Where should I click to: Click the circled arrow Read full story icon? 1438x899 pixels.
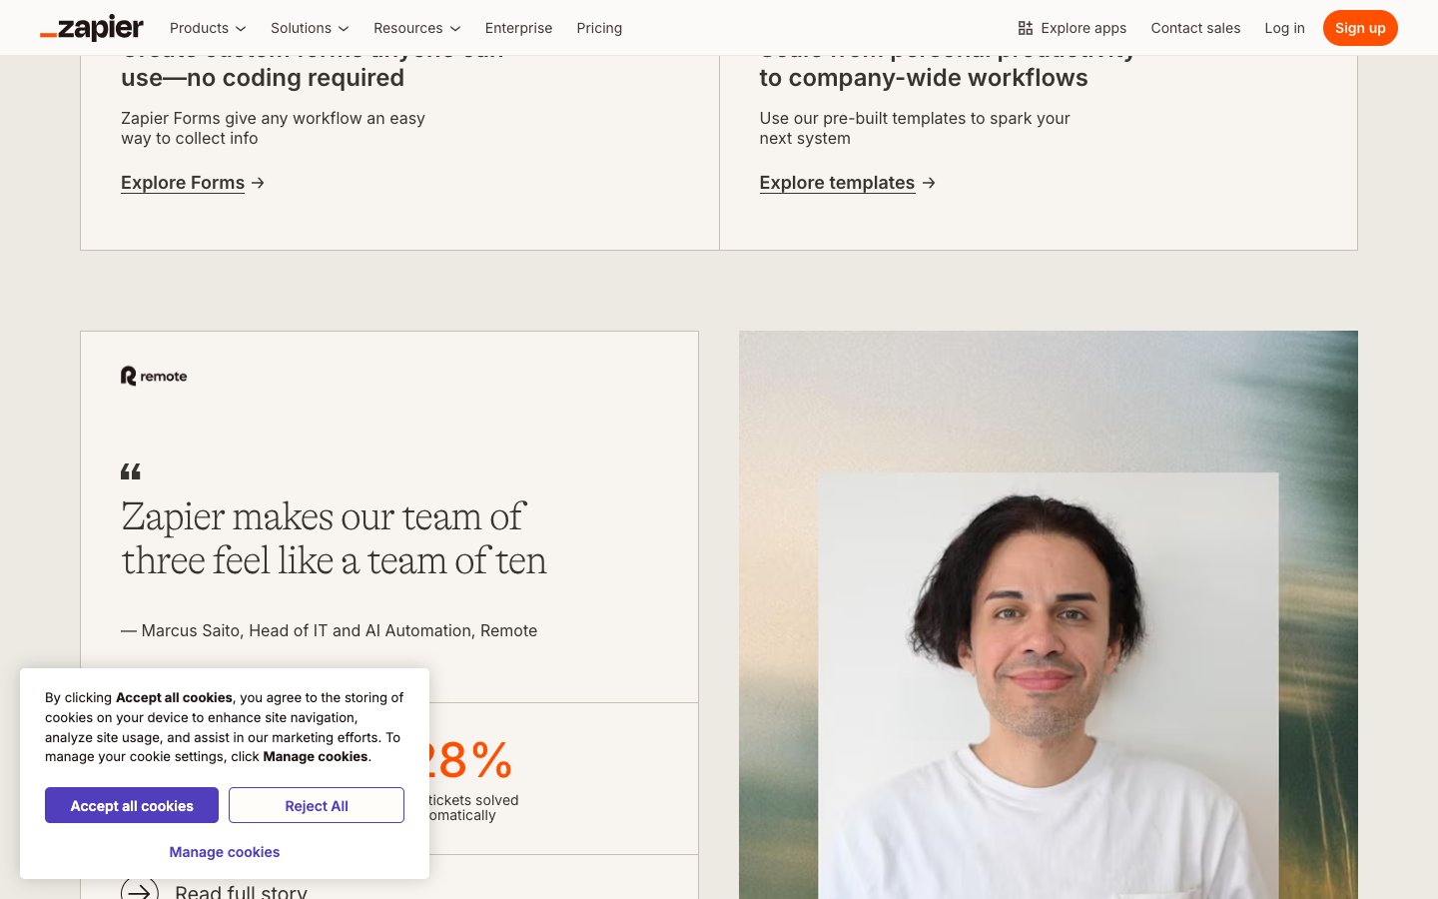point(140,889)
